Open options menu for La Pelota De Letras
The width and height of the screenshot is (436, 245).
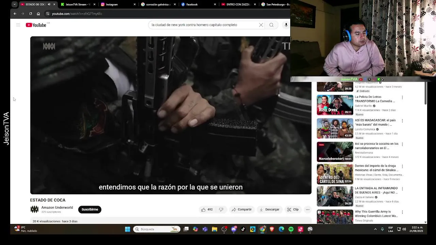pyautogui.click(x=402, y=97)
